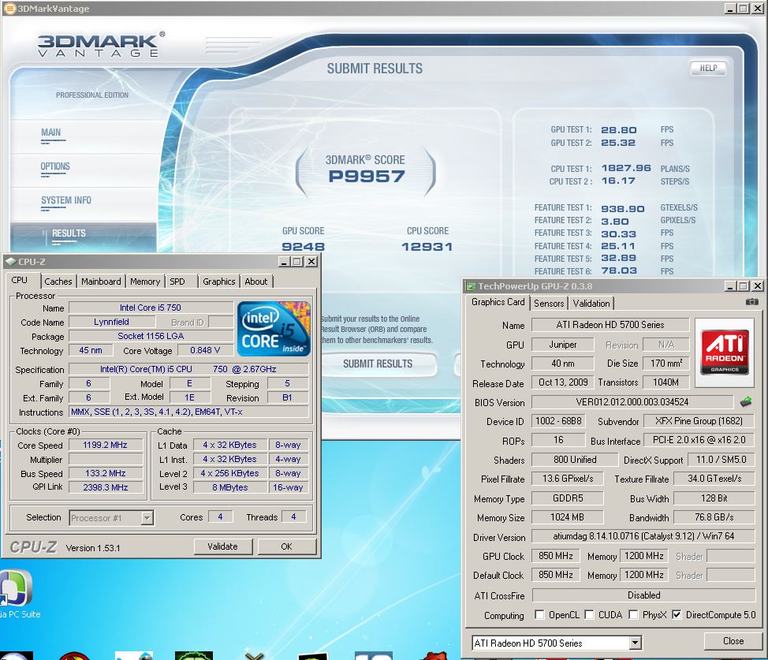Click the P9957 3DMark score
768x660 pixels.
point(367,177)
